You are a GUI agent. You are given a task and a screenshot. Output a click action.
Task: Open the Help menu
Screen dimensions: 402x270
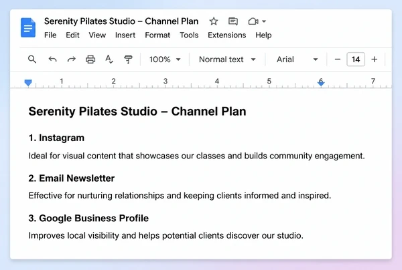[x=263, y=35]
